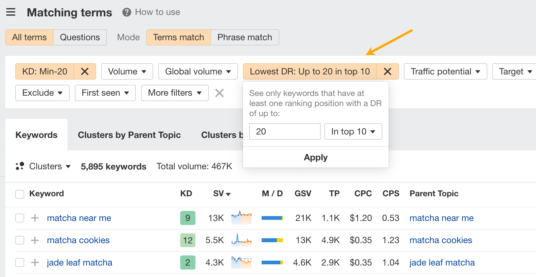The width and height of the screenshot is (536, 277).
Task: Remove the Lowest DR filter
Action: tap(387, 71)
